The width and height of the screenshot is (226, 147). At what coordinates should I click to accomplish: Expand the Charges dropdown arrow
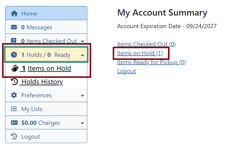[83, 123]
